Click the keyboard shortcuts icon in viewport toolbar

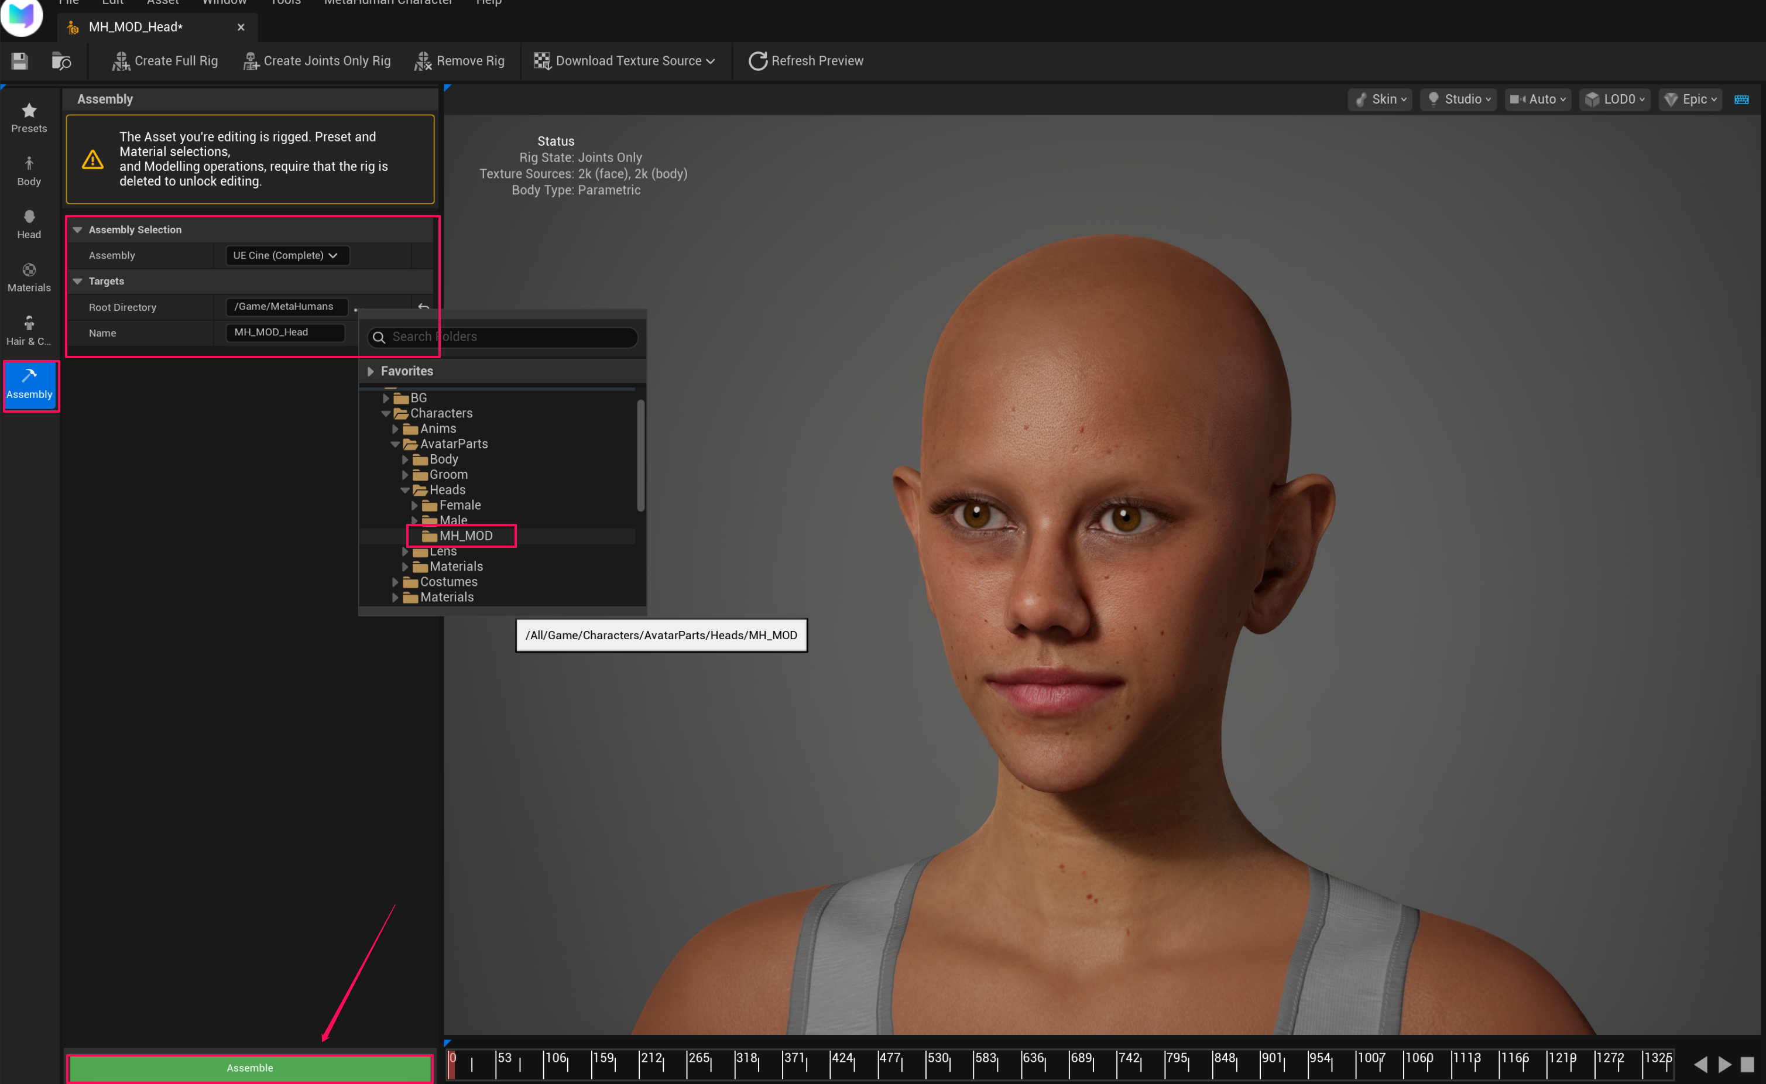point(1741,99)
